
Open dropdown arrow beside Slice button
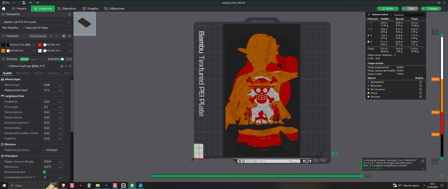tap(403, 9)
